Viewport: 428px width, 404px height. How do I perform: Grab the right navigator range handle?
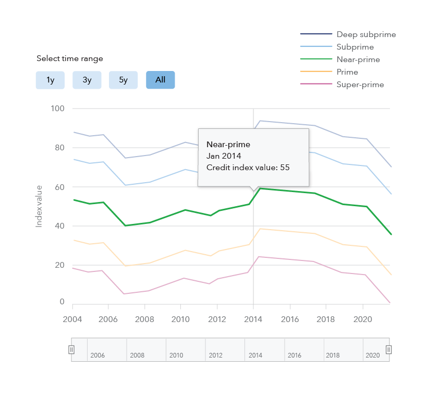tap(389, 350)
